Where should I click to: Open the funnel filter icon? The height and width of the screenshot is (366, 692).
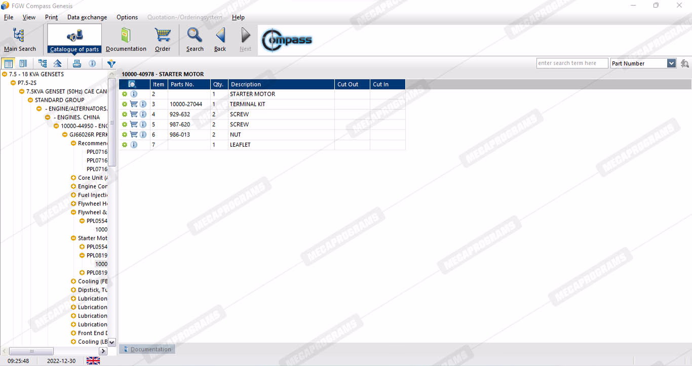(111, 63)
